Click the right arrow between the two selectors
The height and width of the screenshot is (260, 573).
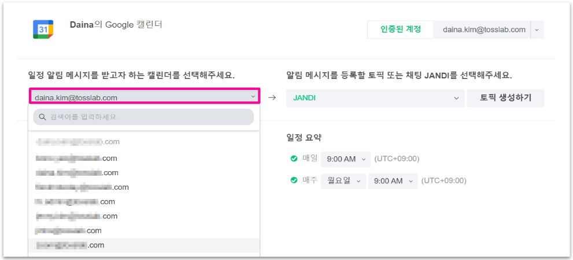(x=272, y=98)
